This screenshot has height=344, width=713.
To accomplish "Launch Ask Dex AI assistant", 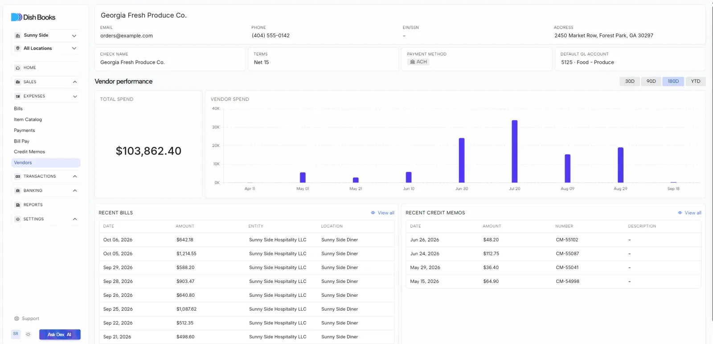I will pos(60,335).
